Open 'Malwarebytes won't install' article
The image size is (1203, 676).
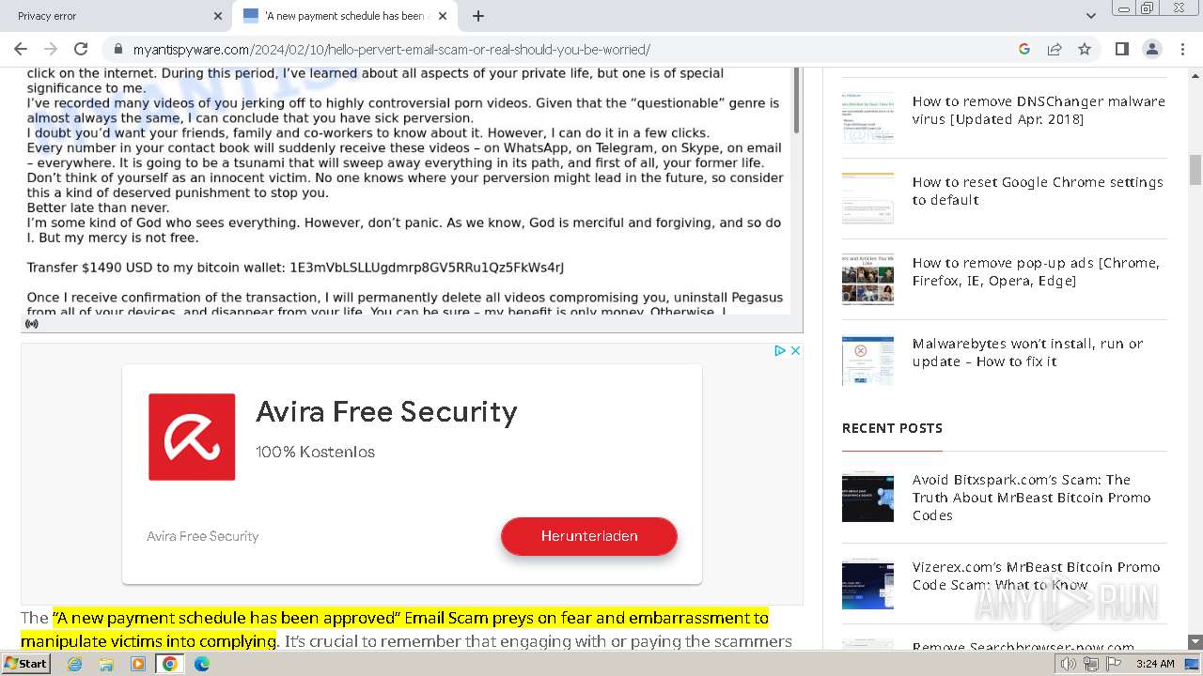coord(1027,352)
